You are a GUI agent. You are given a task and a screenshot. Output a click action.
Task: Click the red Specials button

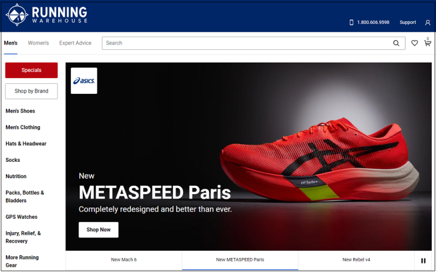pyautogui.click(x=32, y=70)
